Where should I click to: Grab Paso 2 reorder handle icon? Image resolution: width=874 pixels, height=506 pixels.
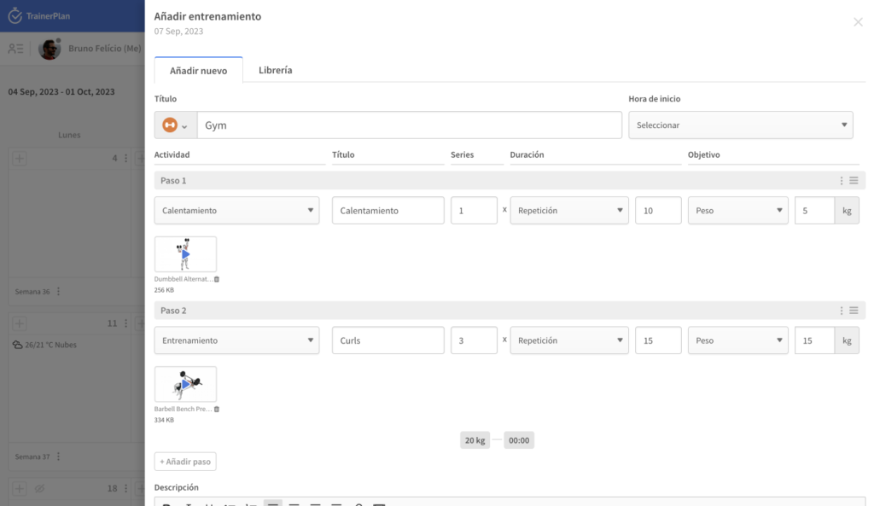[854, 311]
